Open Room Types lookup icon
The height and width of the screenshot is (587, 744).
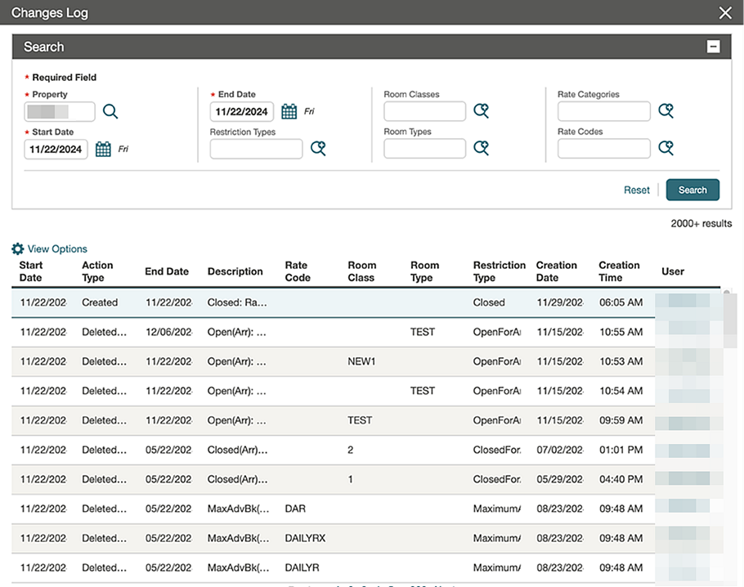coord(481,148)
